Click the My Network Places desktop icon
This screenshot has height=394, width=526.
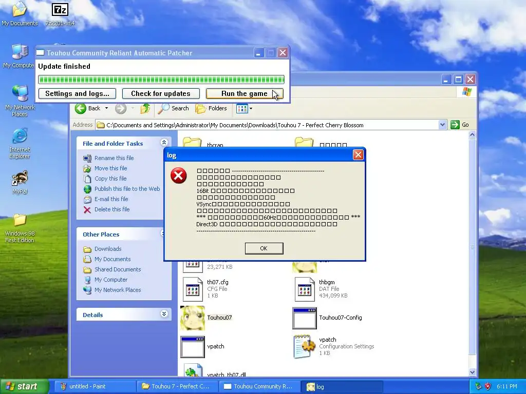tap(20, 101)
